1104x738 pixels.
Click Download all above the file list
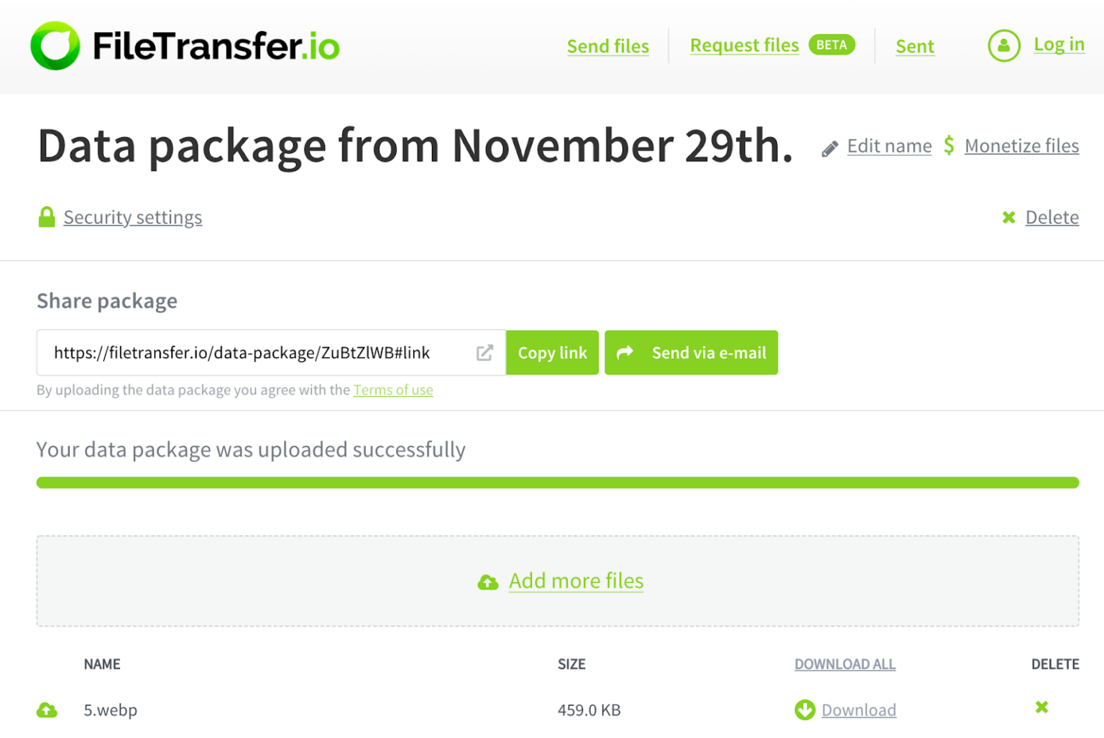pyautogui.click(x=845, y=664)
